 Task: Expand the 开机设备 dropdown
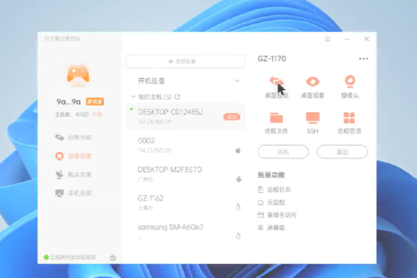(x=237, y=81)
